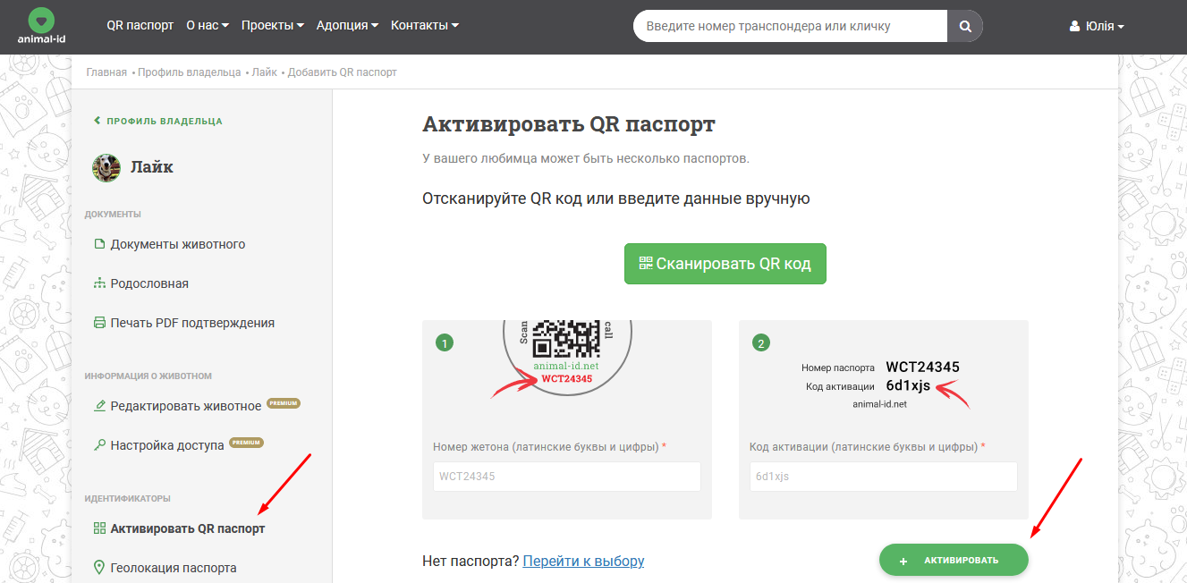Select Печать PDF подтверждения
This screenshot has width=1187, height=583.
click(191, 323)
